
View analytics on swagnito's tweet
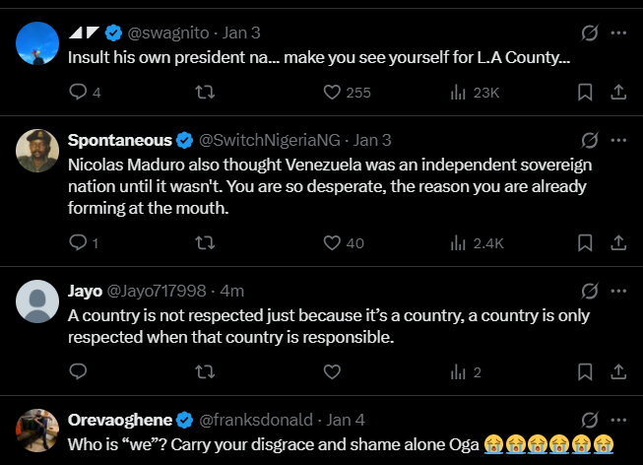coord(458,93)
